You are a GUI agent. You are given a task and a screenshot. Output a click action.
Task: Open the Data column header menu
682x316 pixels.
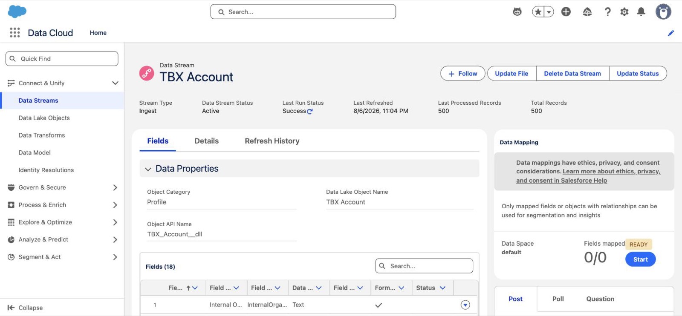[x=319, y=288]
